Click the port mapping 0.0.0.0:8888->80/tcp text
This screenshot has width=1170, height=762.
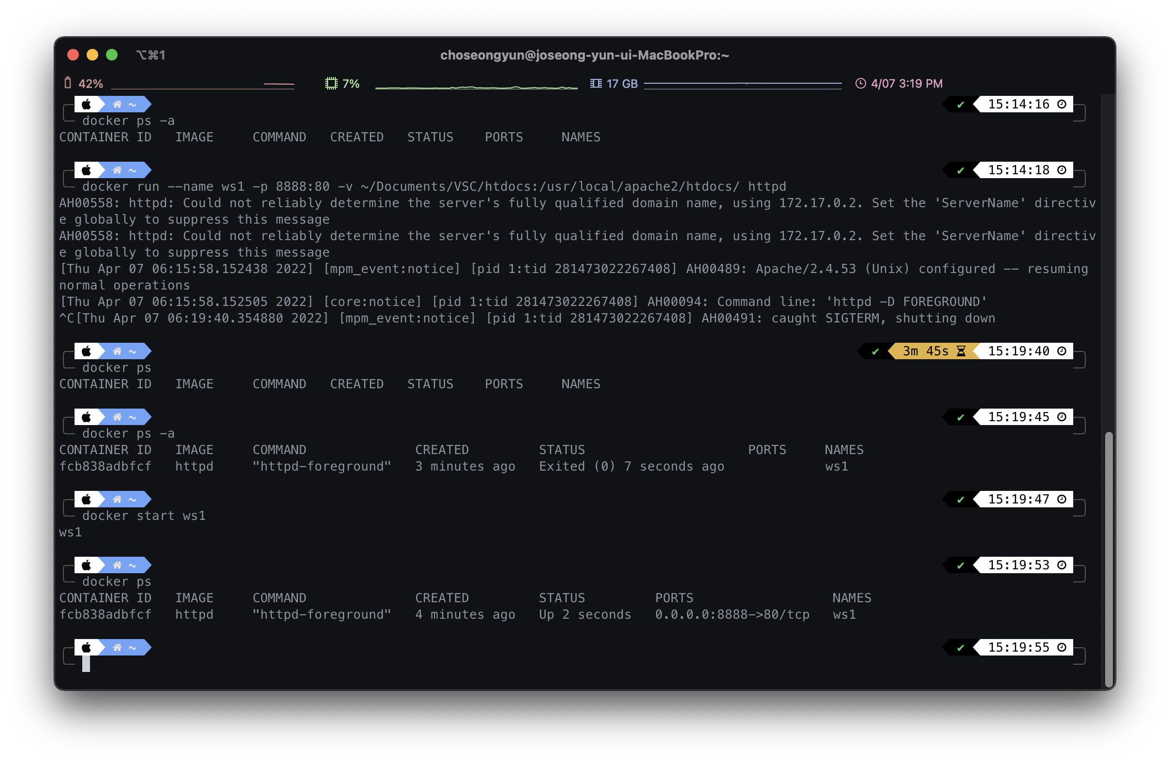[x=732, y=614]
